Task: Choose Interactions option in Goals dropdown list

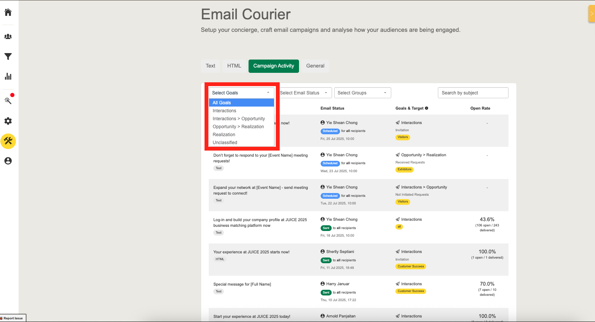Action: (x=241, y=111)
